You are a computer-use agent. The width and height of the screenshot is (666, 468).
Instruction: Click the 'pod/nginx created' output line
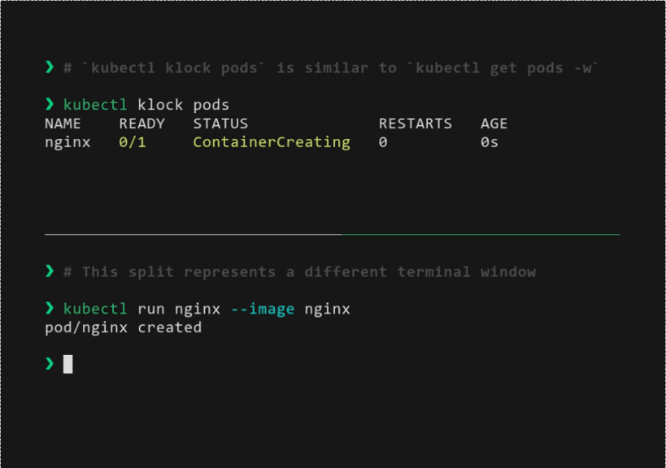coord(123,327)
